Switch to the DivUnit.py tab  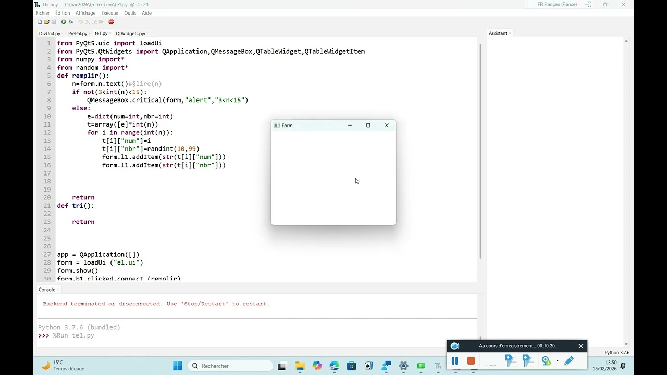50,33
